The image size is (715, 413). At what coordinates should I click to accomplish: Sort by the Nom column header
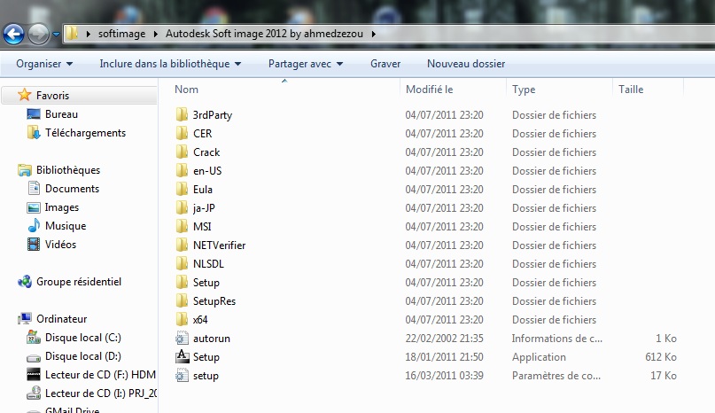pyautogui.click(x=186, y=90)
